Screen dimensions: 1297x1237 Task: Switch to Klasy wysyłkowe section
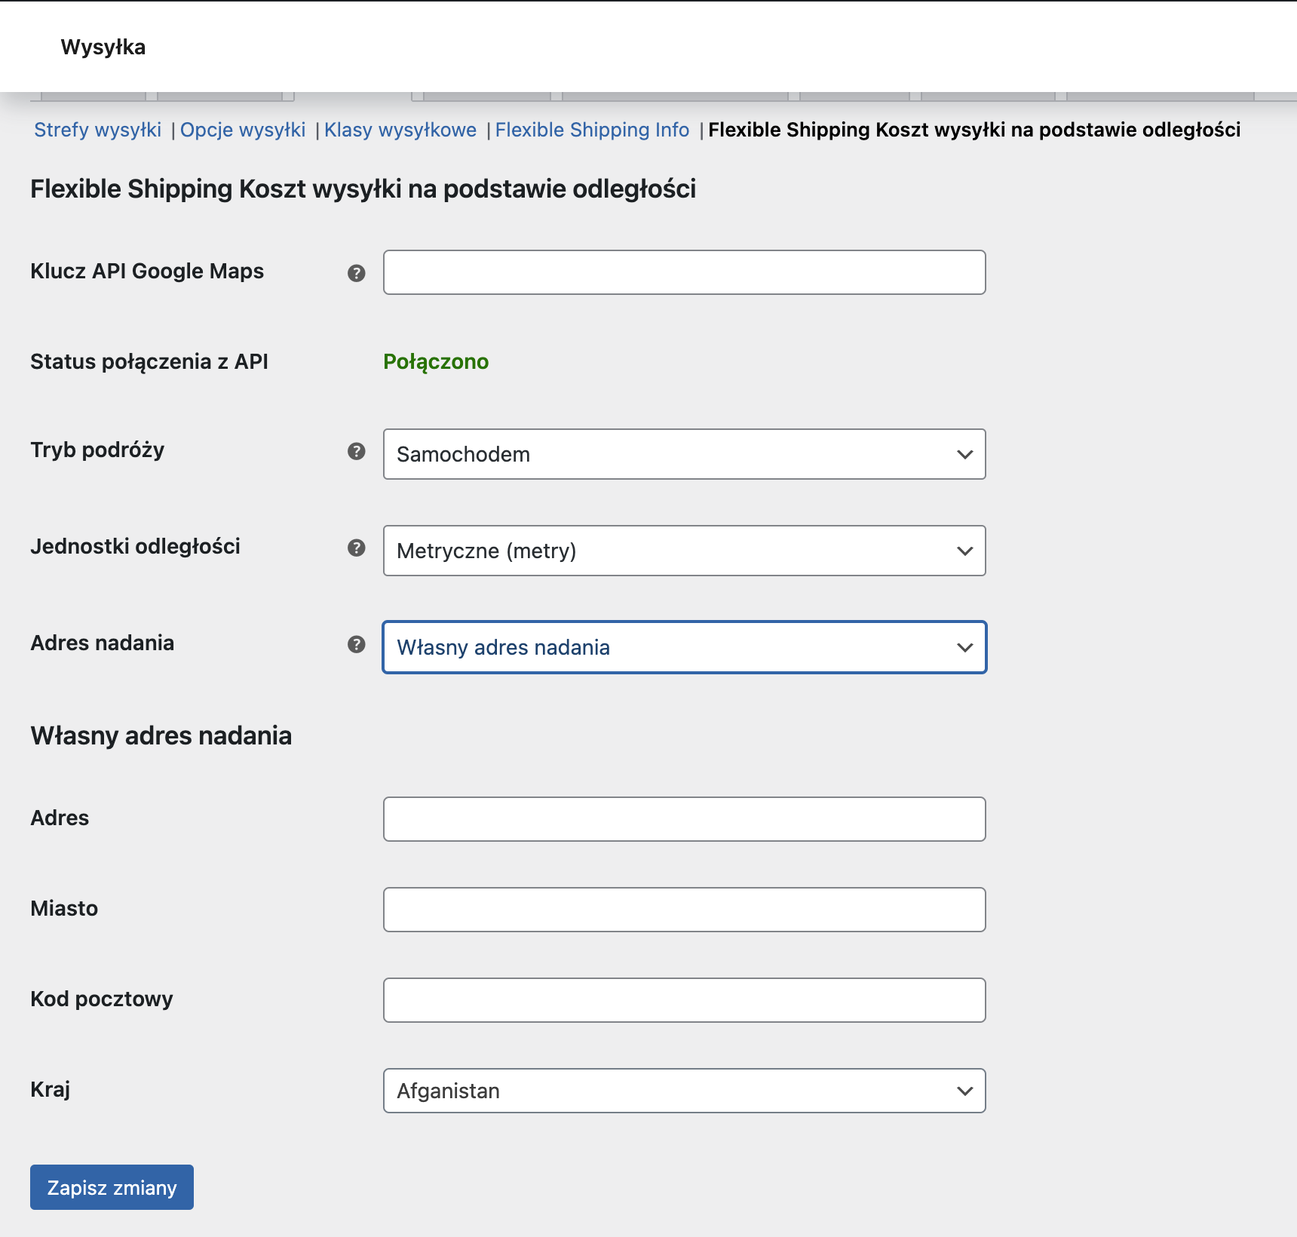(x=400, y=130)
